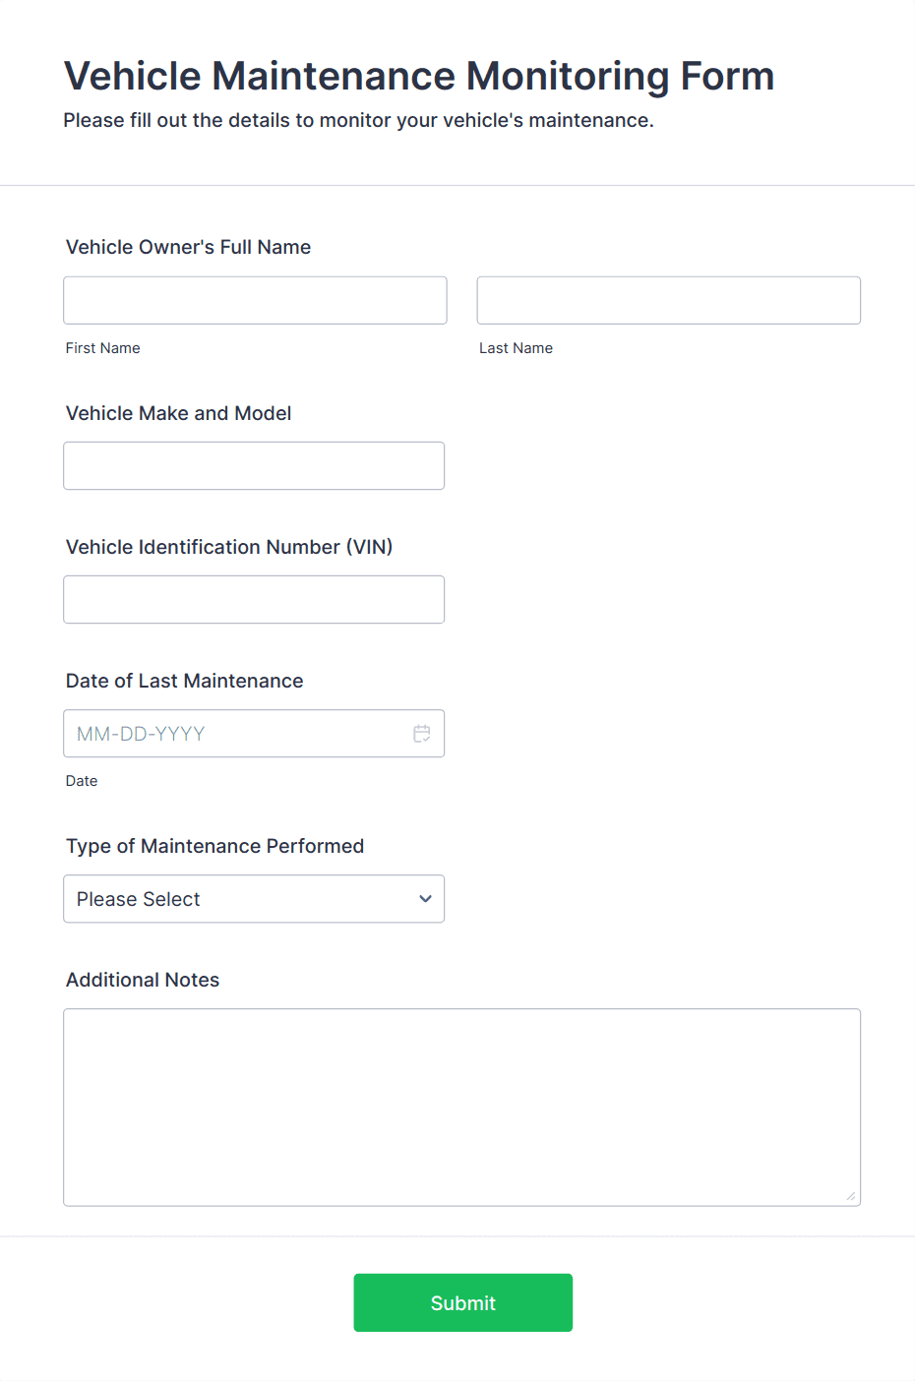Click the green Submit button
This screenshot has width=915, height=1381.
[x=463, y=1302]
